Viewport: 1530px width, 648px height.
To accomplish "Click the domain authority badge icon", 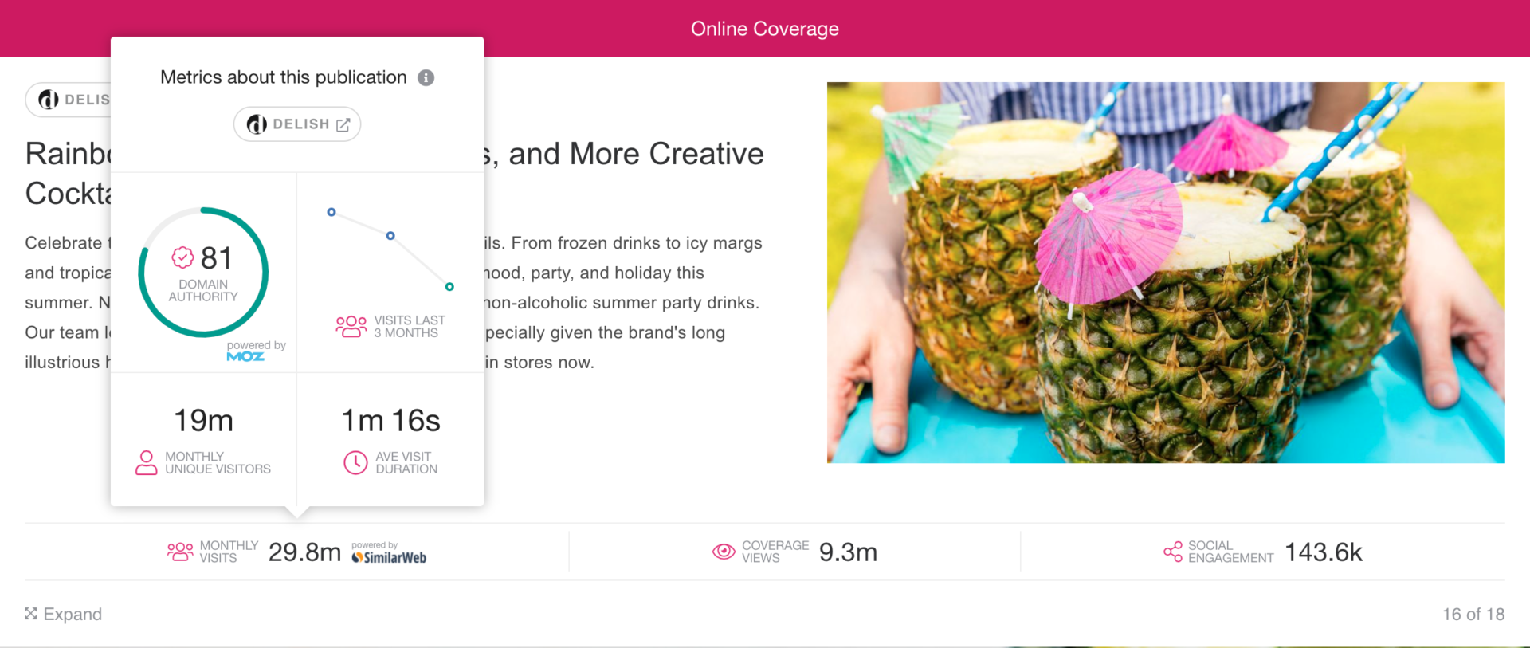I will (x=182, y=257).
